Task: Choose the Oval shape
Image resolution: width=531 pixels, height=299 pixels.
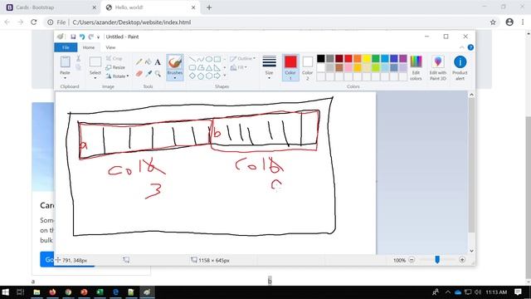Action: [x=209, y=59]
